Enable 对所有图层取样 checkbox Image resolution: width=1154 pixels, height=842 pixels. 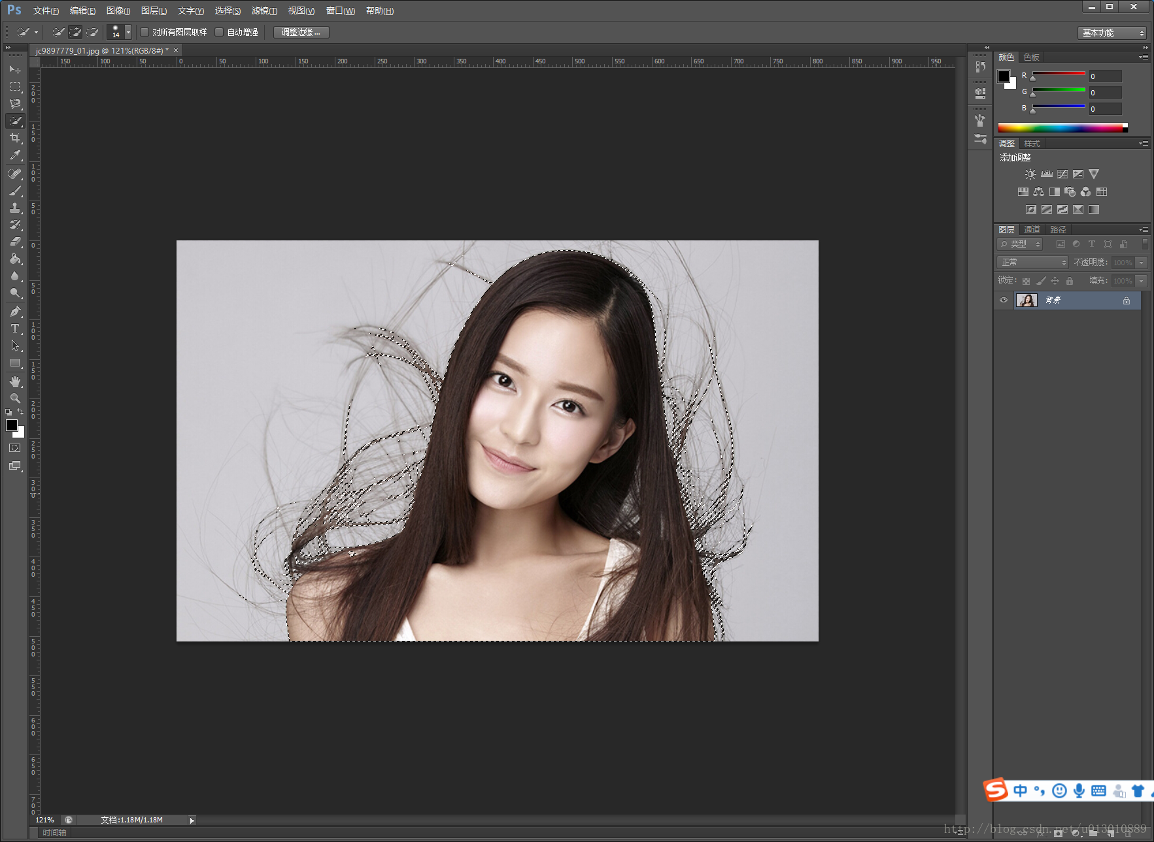(x=145, y=32)
